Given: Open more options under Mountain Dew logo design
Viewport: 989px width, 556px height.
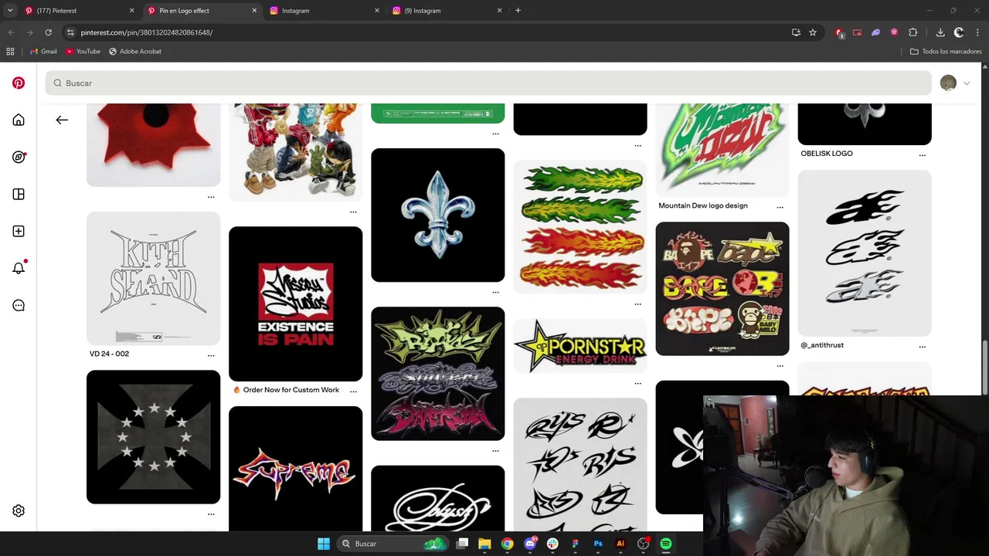Looking at the screenshot, I should (780, 207).
